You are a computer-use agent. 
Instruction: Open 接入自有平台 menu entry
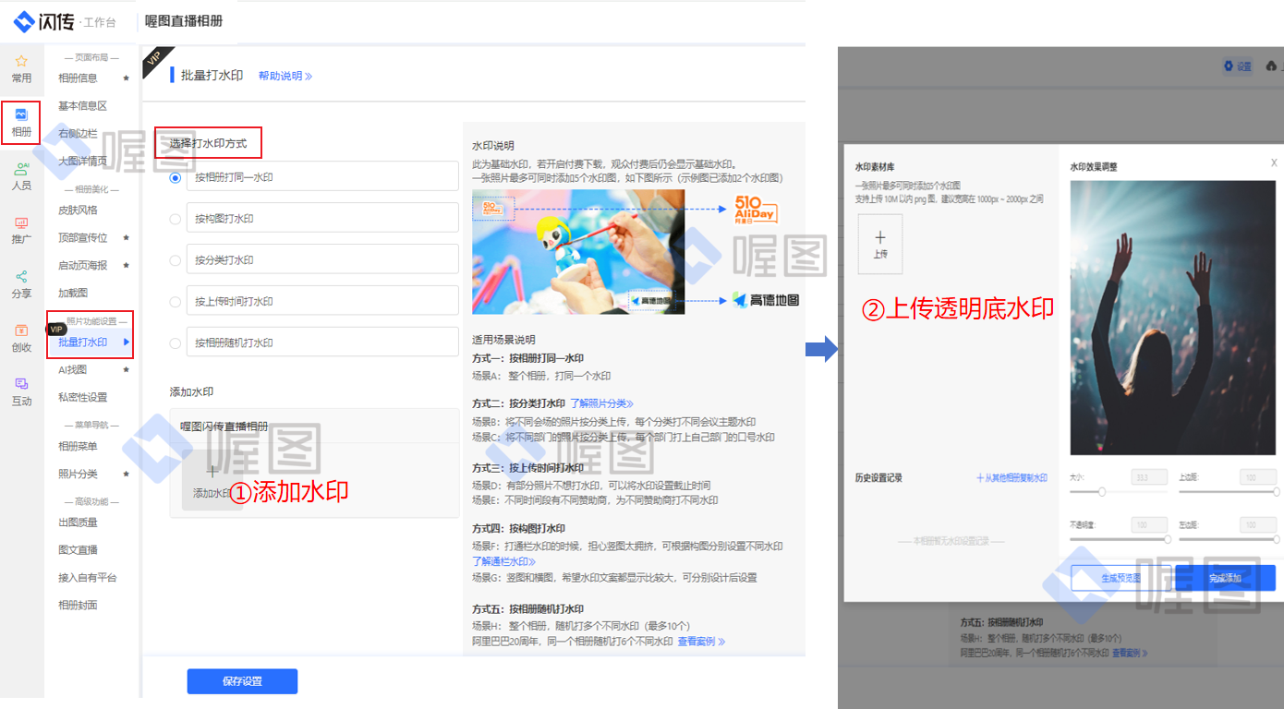click(x=87, y=578)
